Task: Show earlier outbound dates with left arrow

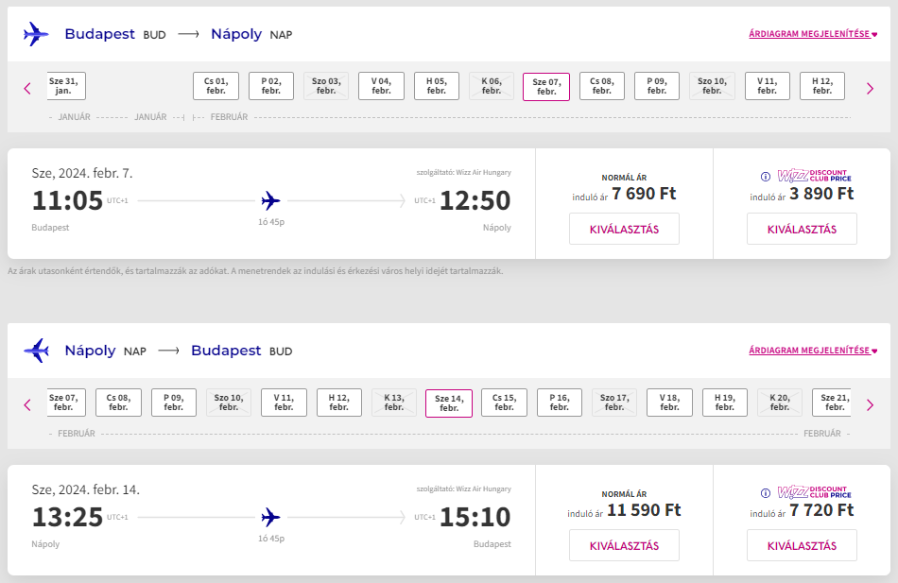Action: [26, 88]
